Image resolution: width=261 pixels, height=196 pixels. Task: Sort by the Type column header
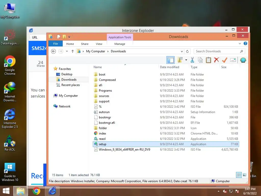tap(194, 67)
